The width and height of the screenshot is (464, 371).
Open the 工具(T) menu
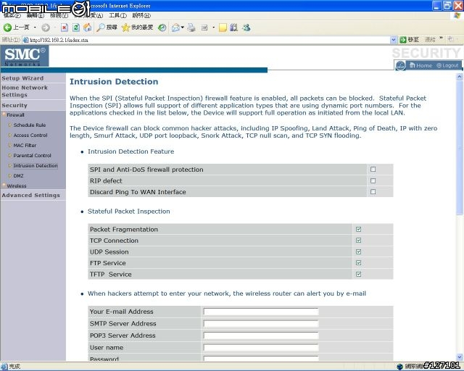(x=117, y=15)
